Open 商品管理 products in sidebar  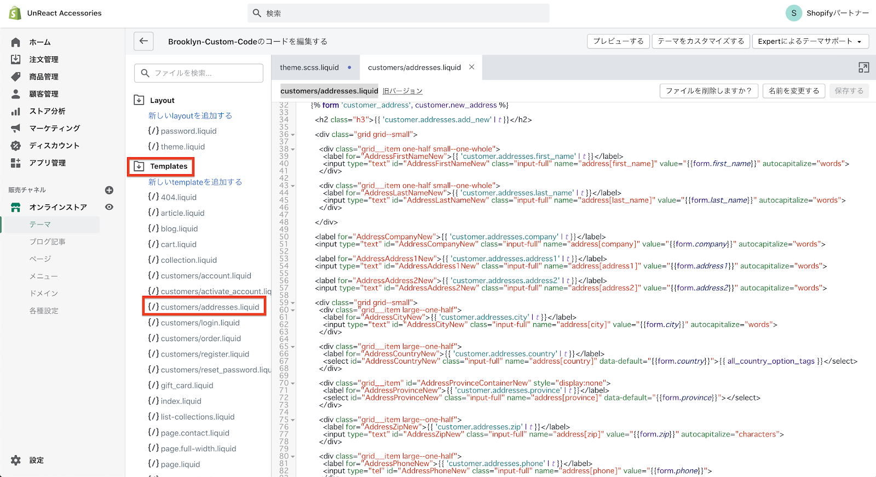tap(43, 77)
